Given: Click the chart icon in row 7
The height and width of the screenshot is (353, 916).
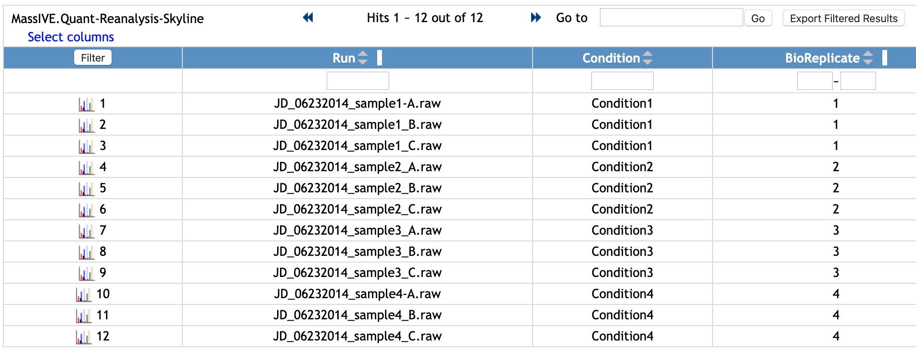Looking at the screenshot, I should (87, 231).
